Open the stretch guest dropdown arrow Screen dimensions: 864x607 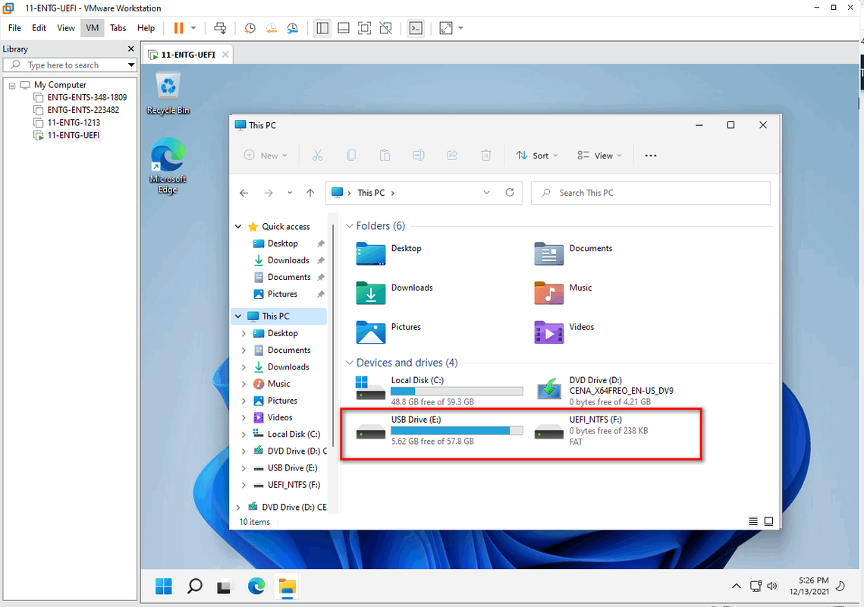tap(460, 28)
